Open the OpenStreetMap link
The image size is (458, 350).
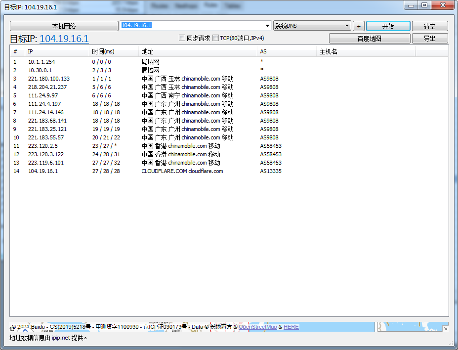(x=257, y=327)
